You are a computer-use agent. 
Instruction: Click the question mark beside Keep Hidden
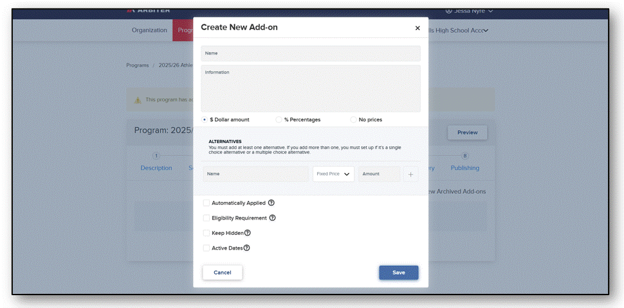pyautogui.click(x=248, y=233)
